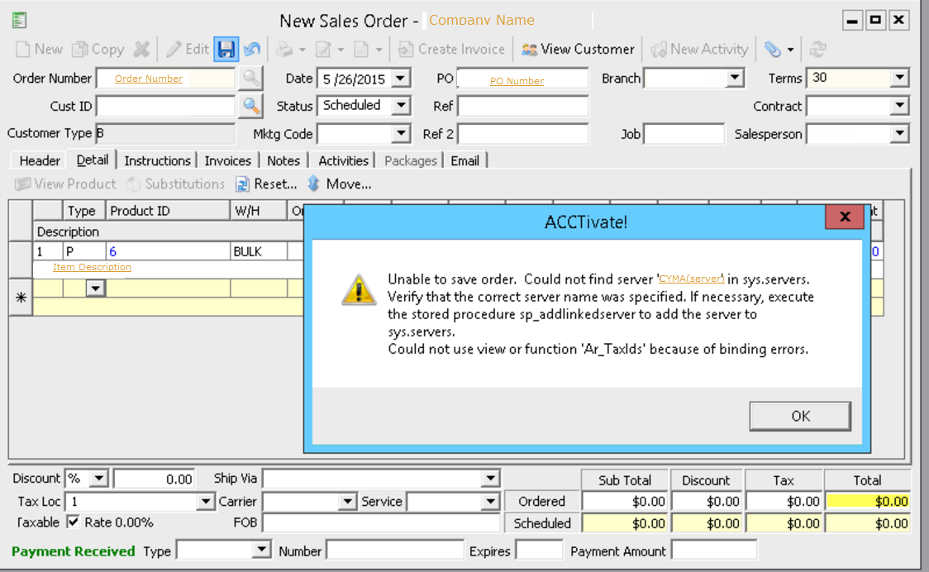Click the FOB input field
This screenshot has height=572, width=929.
(382, 522)
